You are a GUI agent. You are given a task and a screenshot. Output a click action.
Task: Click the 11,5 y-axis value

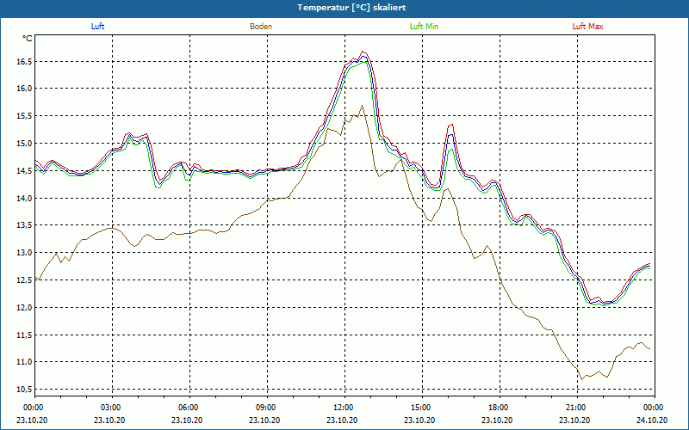(x=25, y=335)
